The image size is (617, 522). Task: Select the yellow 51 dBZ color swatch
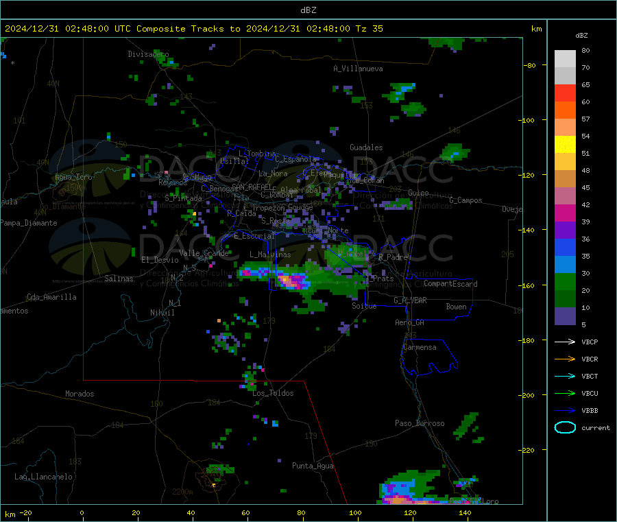click(x=565, y=145)
